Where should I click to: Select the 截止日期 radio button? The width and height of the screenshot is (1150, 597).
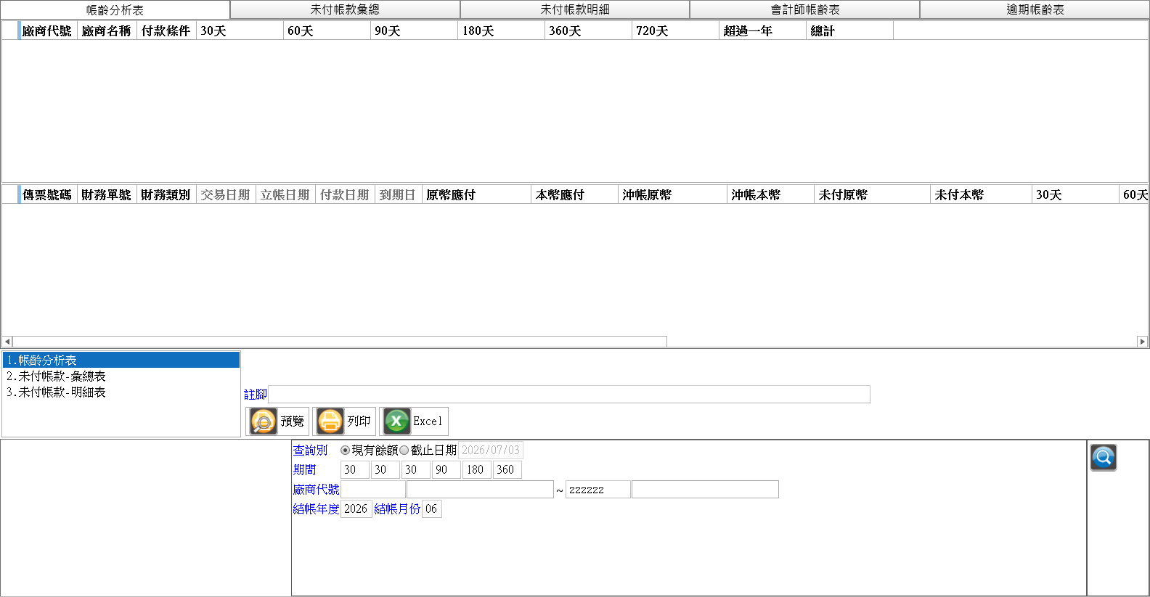pos(404,450)
